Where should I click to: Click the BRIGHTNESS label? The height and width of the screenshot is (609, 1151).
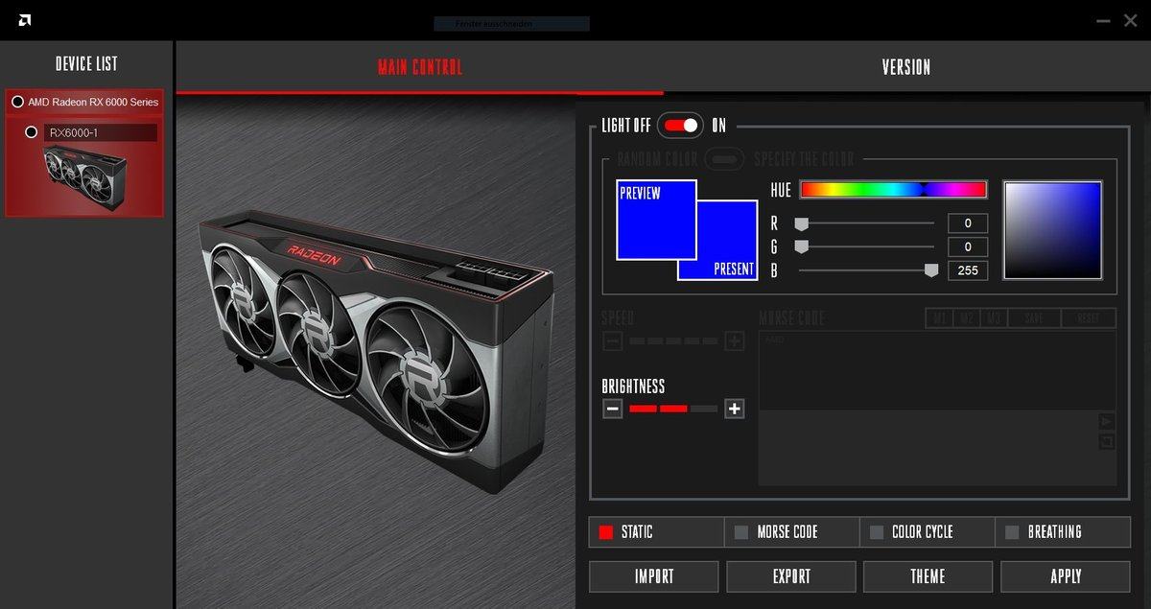click(x=633, y=386)
